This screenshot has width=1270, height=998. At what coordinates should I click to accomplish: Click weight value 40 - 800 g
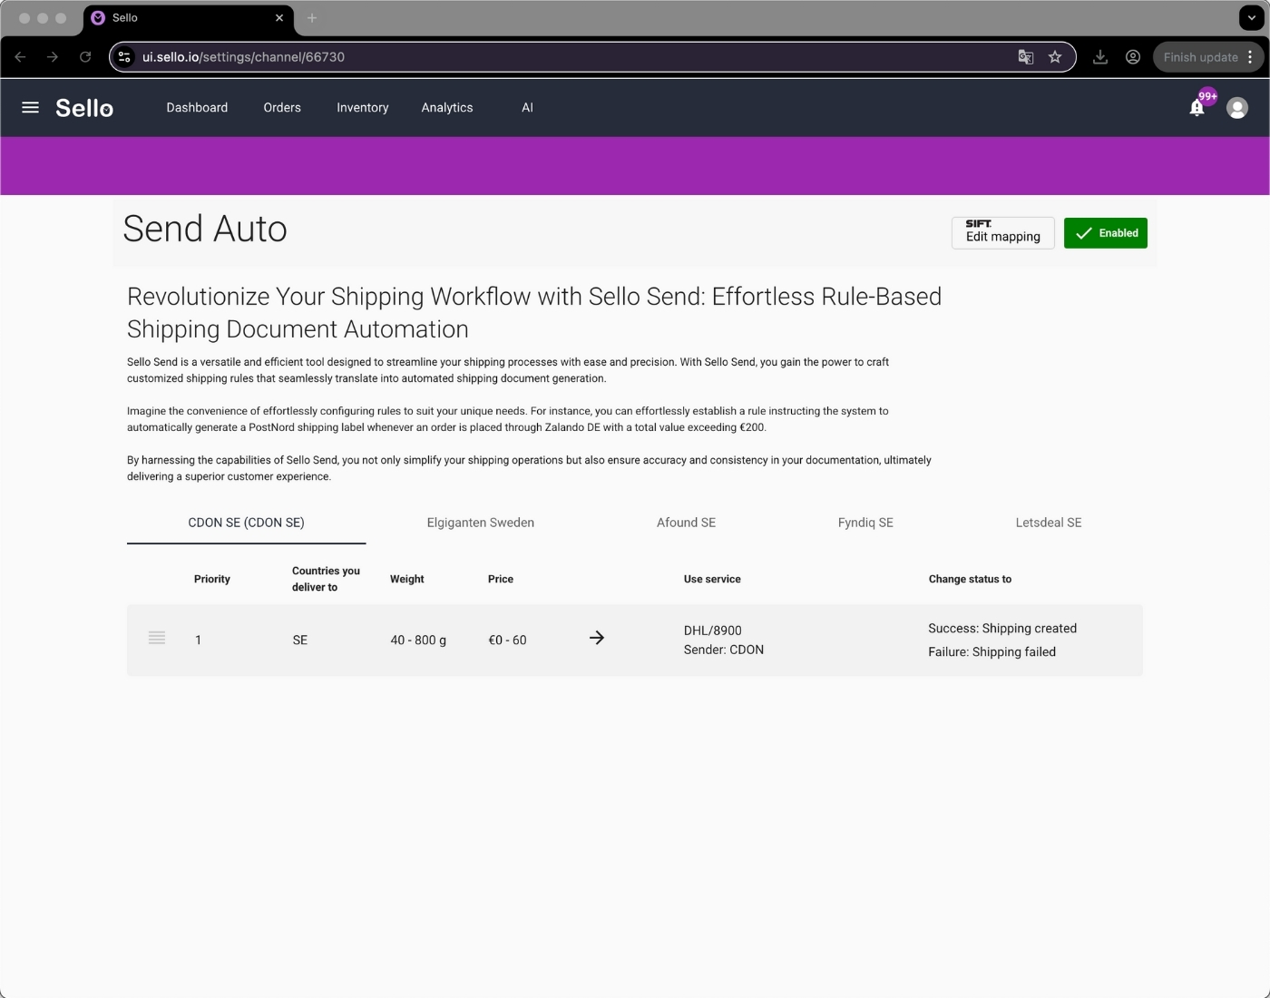click(x=418, y=640)
